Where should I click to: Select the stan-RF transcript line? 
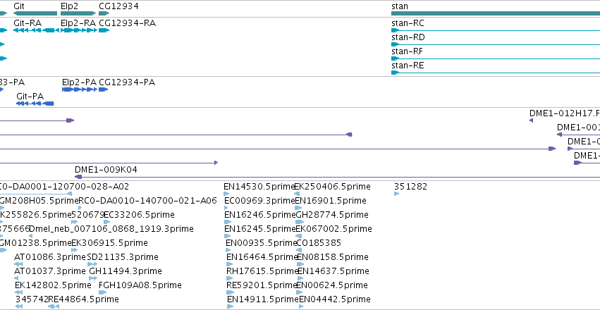[496, 58]
